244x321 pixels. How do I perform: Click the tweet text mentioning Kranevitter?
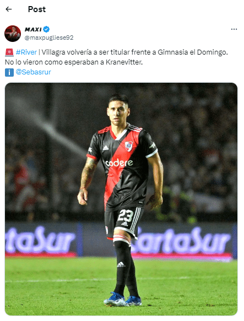[x=74, y=62]
